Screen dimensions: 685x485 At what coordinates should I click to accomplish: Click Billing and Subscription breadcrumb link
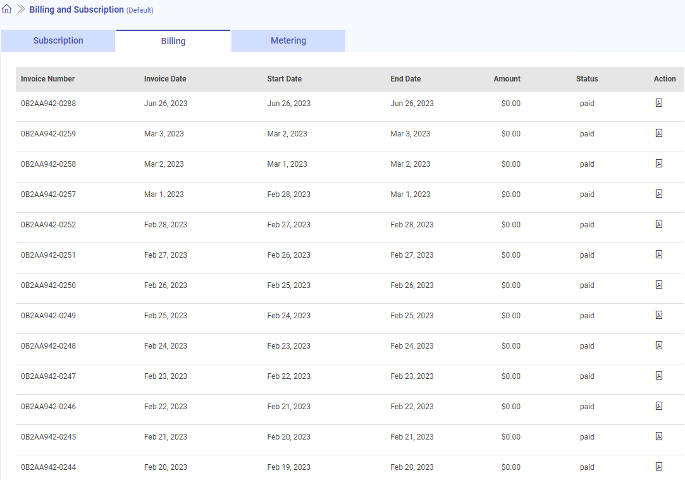77,9
